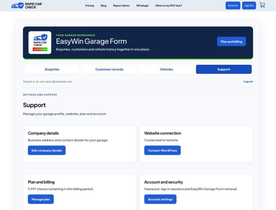Click the 'Company details' card heading
This screenshot has height=210, width=276.
pos(43,133)
